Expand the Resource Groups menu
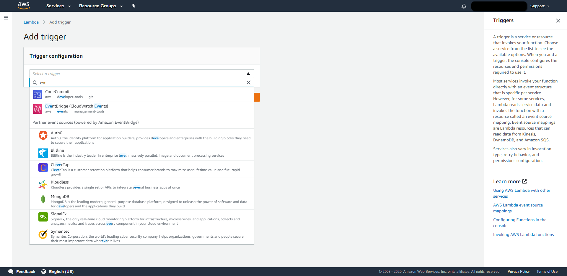The image size is (567, 276). coord(101,6)
